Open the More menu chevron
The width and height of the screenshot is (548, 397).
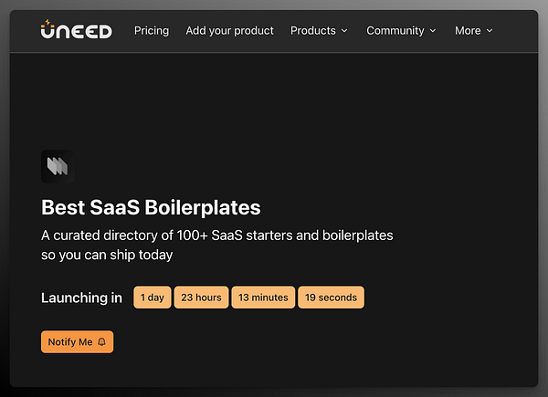[x=490, y=31]
